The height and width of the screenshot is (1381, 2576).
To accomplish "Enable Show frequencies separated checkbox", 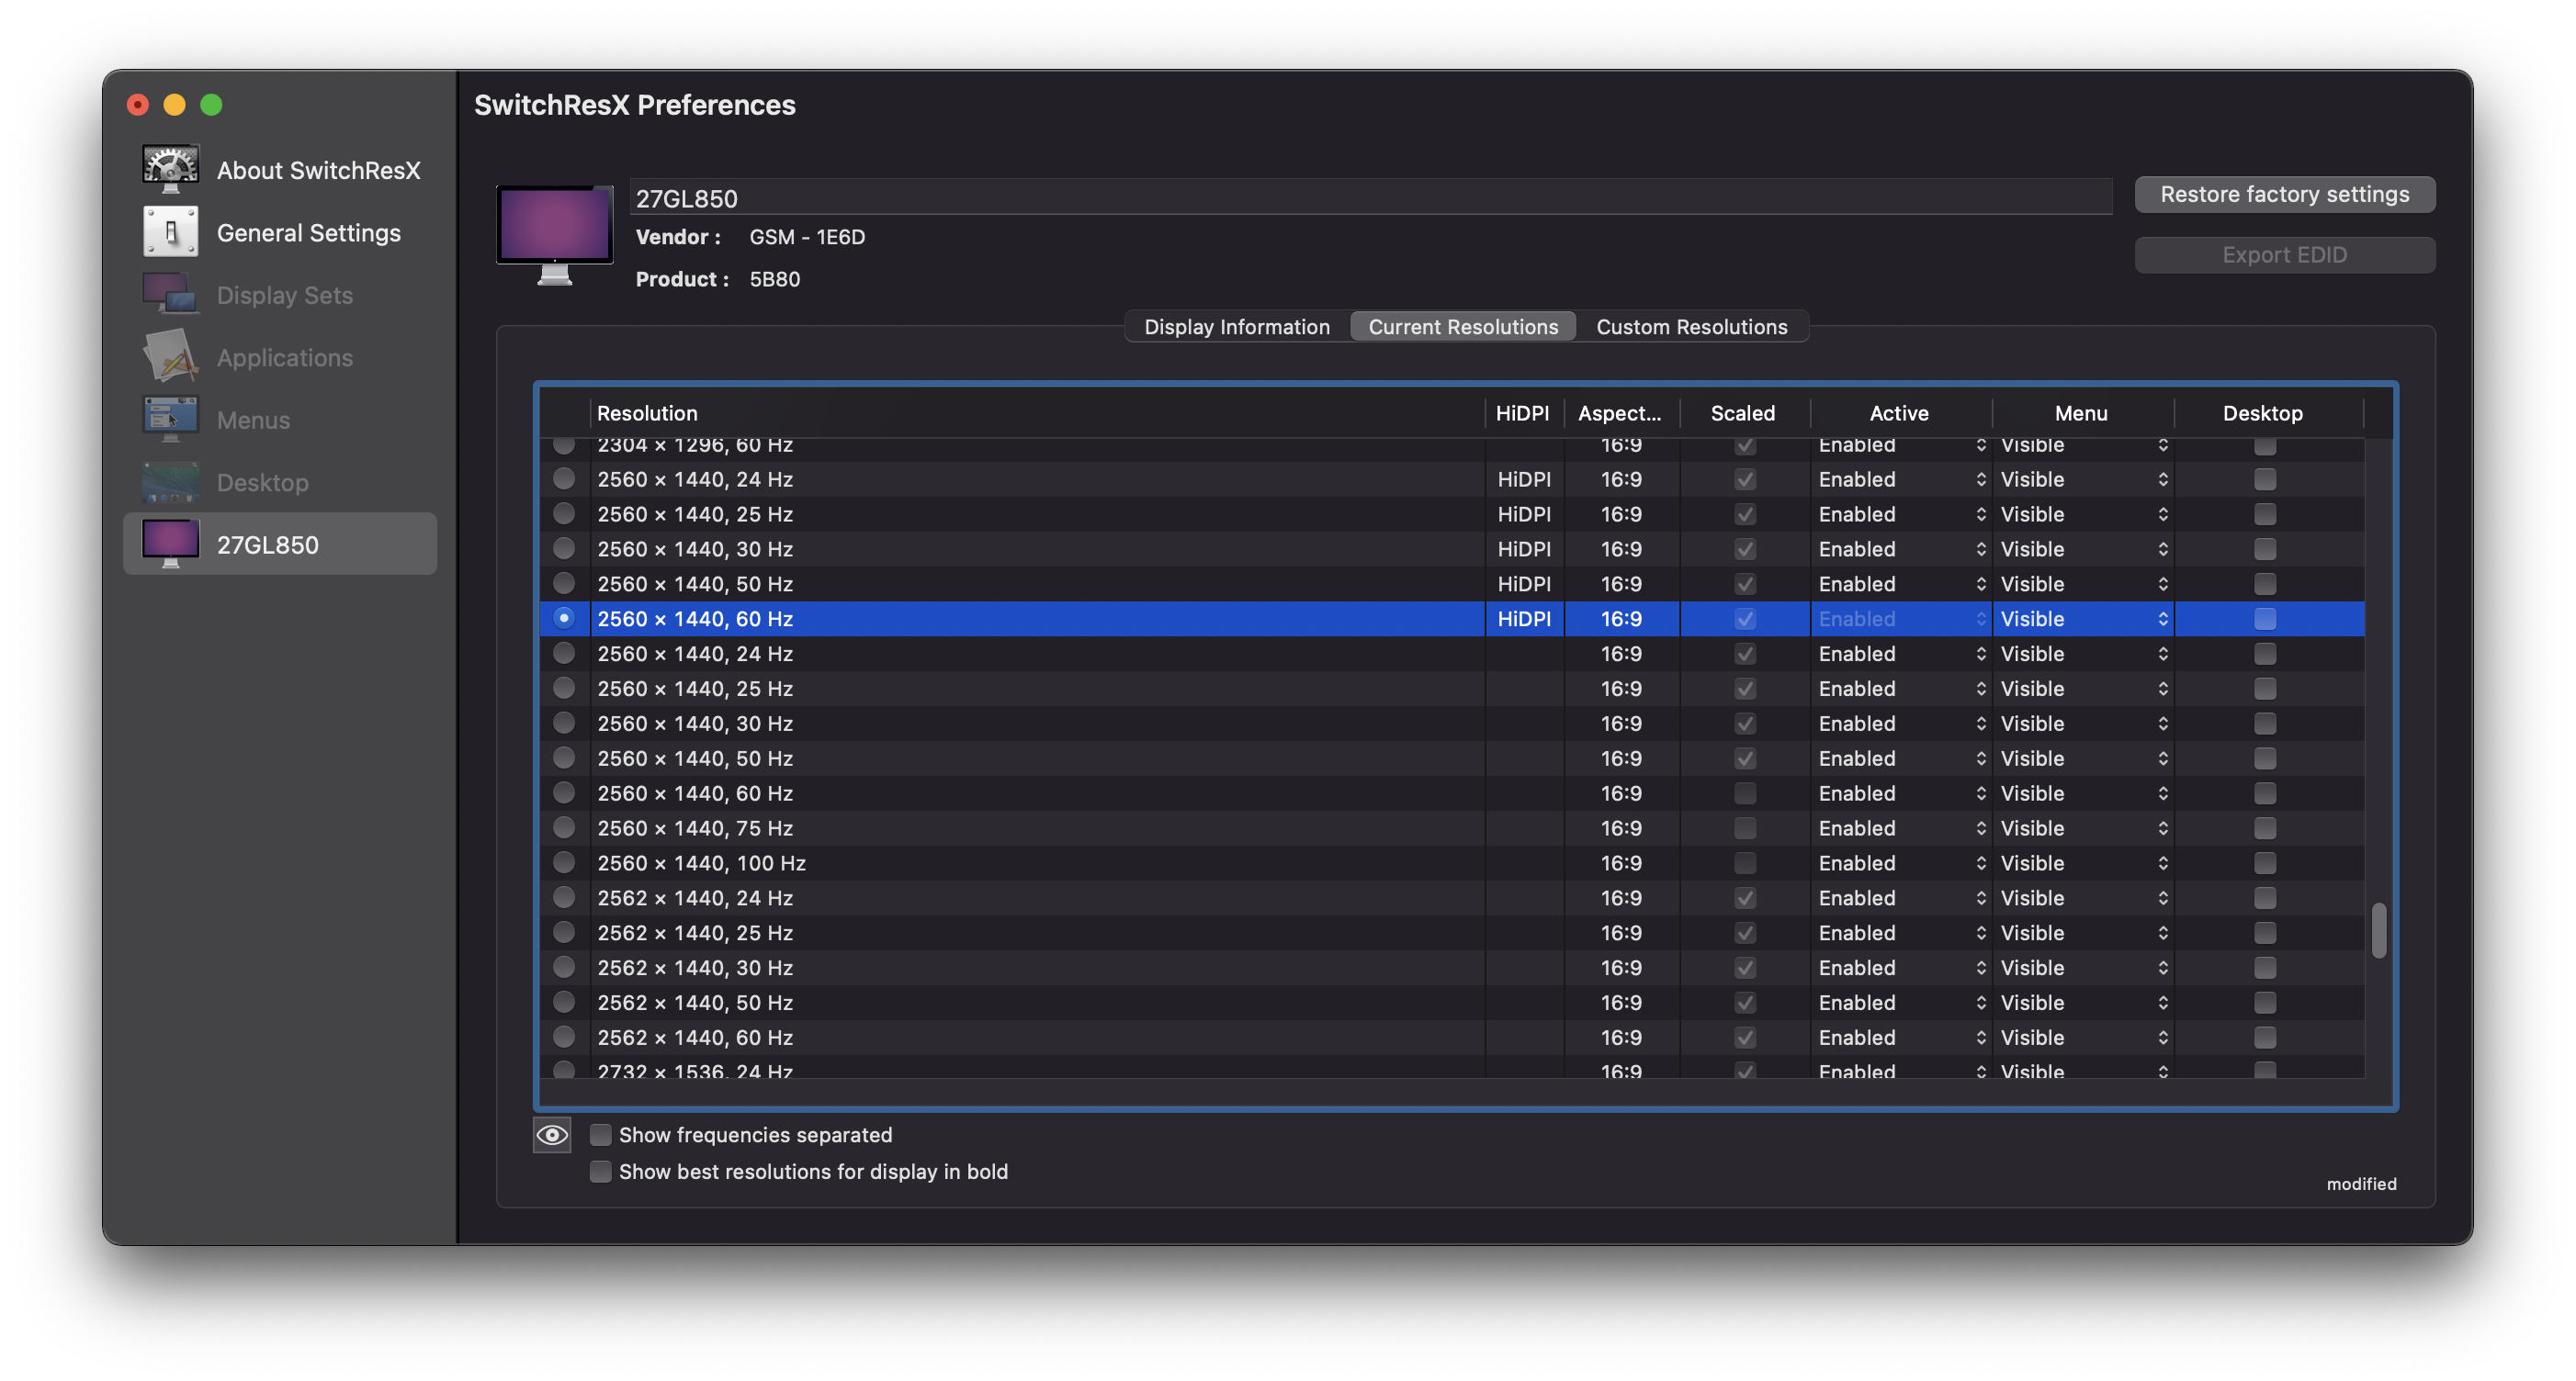I will 600,1134.
